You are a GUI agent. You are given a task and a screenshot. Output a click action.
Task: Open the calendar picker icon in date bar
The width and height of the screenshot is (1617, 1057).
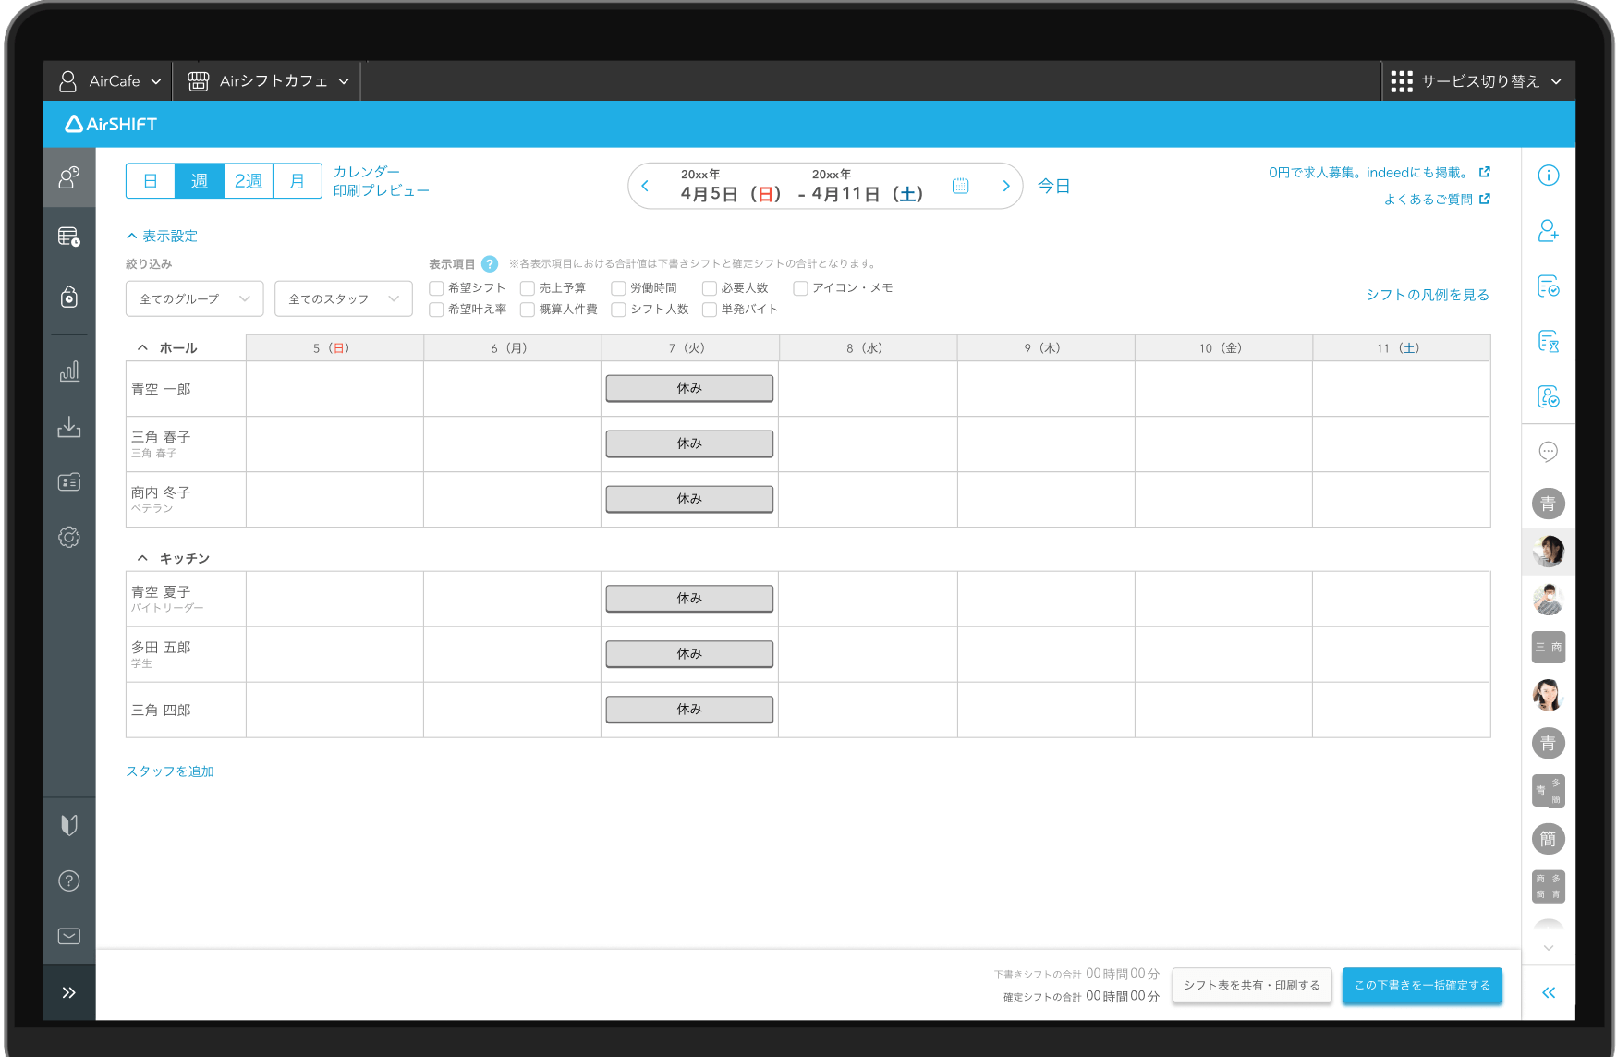point(961,186)
